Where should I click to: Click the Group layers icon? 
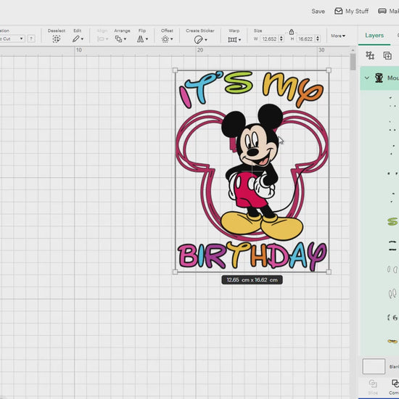[x=370, y=55]
